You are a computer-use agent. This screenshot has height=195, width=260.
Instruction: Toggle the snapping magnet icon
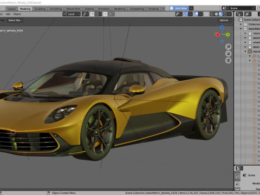pyautogui.click(x=92, y=14)
